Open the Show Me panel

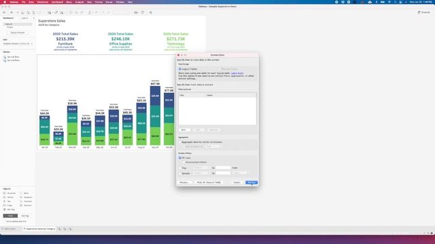(424, 12)
